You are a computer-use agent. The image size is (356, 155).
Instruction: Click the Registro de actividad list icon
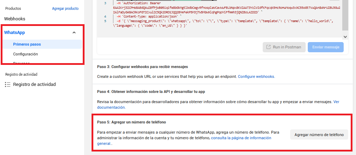coord(7,85)
